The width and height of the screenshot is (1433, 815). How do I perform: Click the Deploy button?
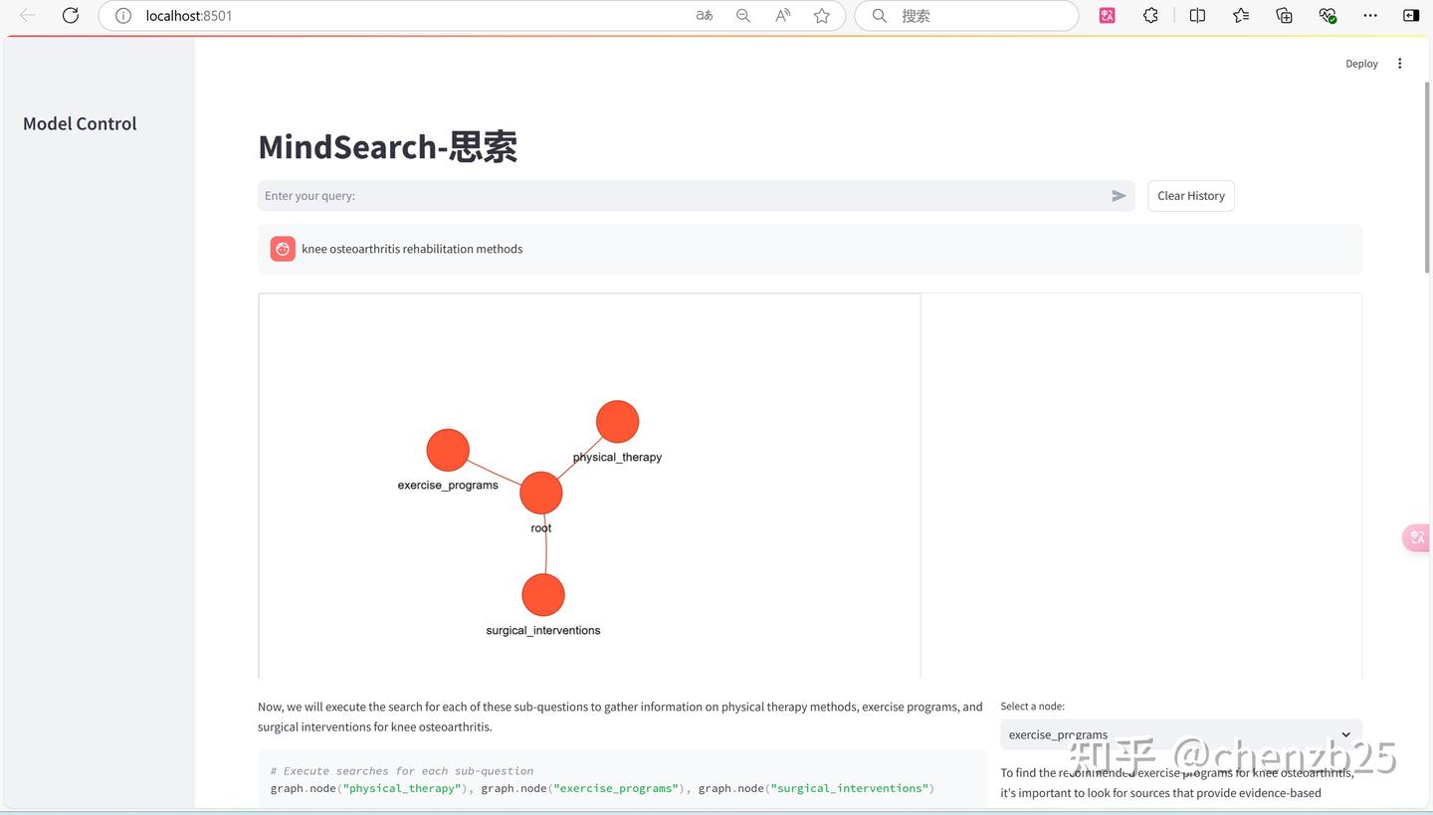1361,63
